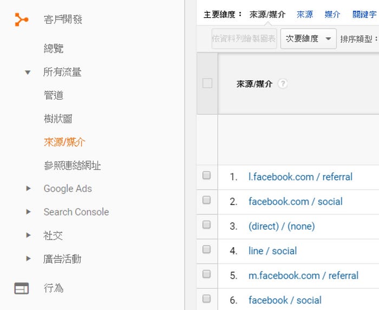Switch primary dimension to 來源

[305, 15]
